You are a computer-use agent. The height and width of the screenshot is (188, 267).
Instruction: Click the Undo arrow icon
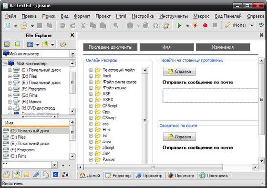62,26
